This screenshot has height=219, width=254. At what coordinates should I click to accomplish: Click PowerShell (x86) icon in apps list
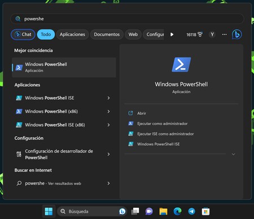(19, 111)
